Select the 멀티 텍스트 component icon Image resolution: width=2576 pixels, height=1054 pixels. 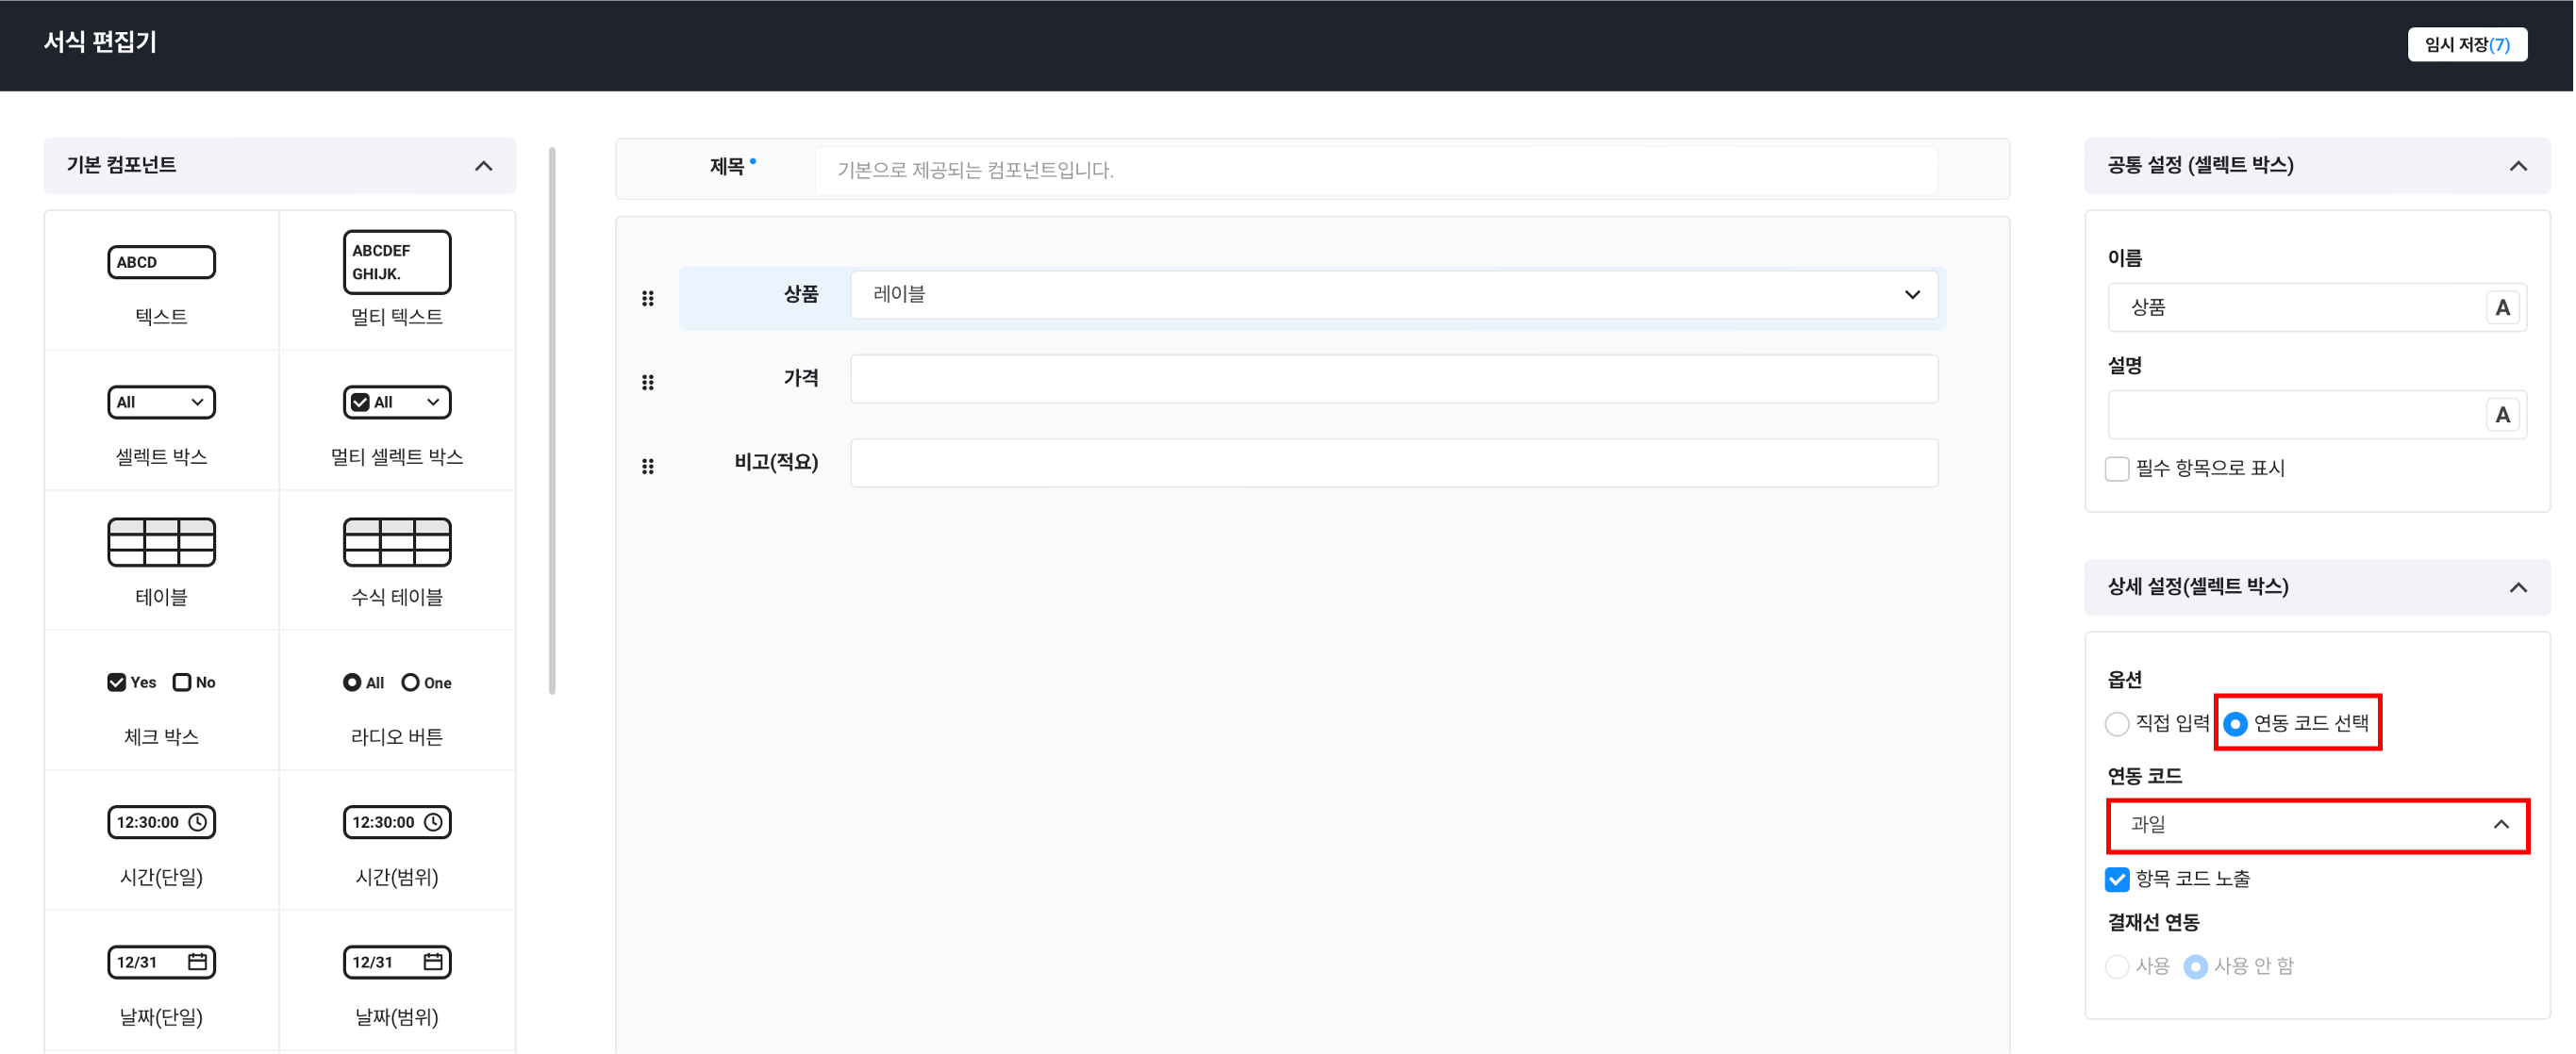(x=396, y=262)
